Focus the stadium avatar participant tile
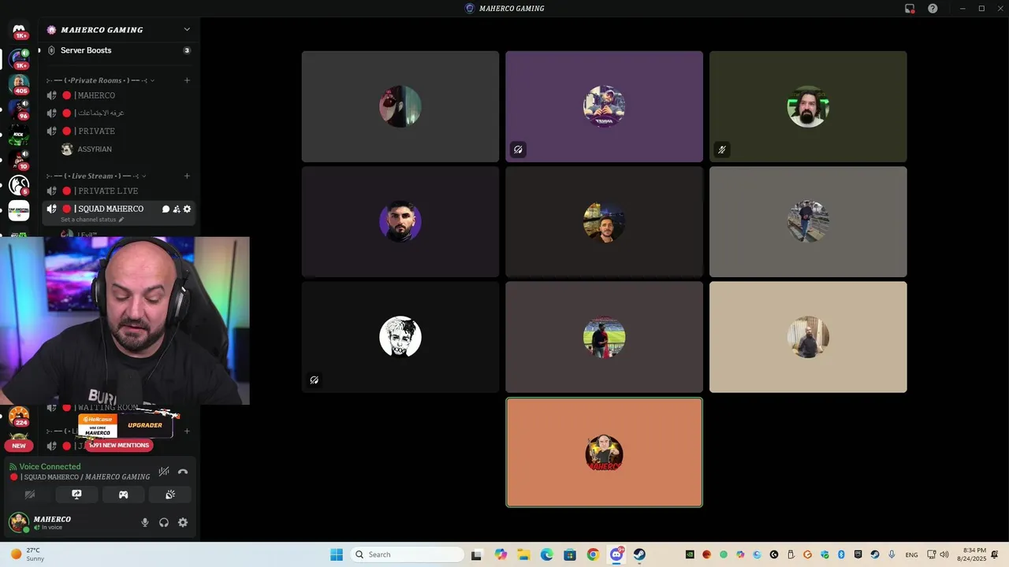 pyautogui.click(x=604, y=337)
